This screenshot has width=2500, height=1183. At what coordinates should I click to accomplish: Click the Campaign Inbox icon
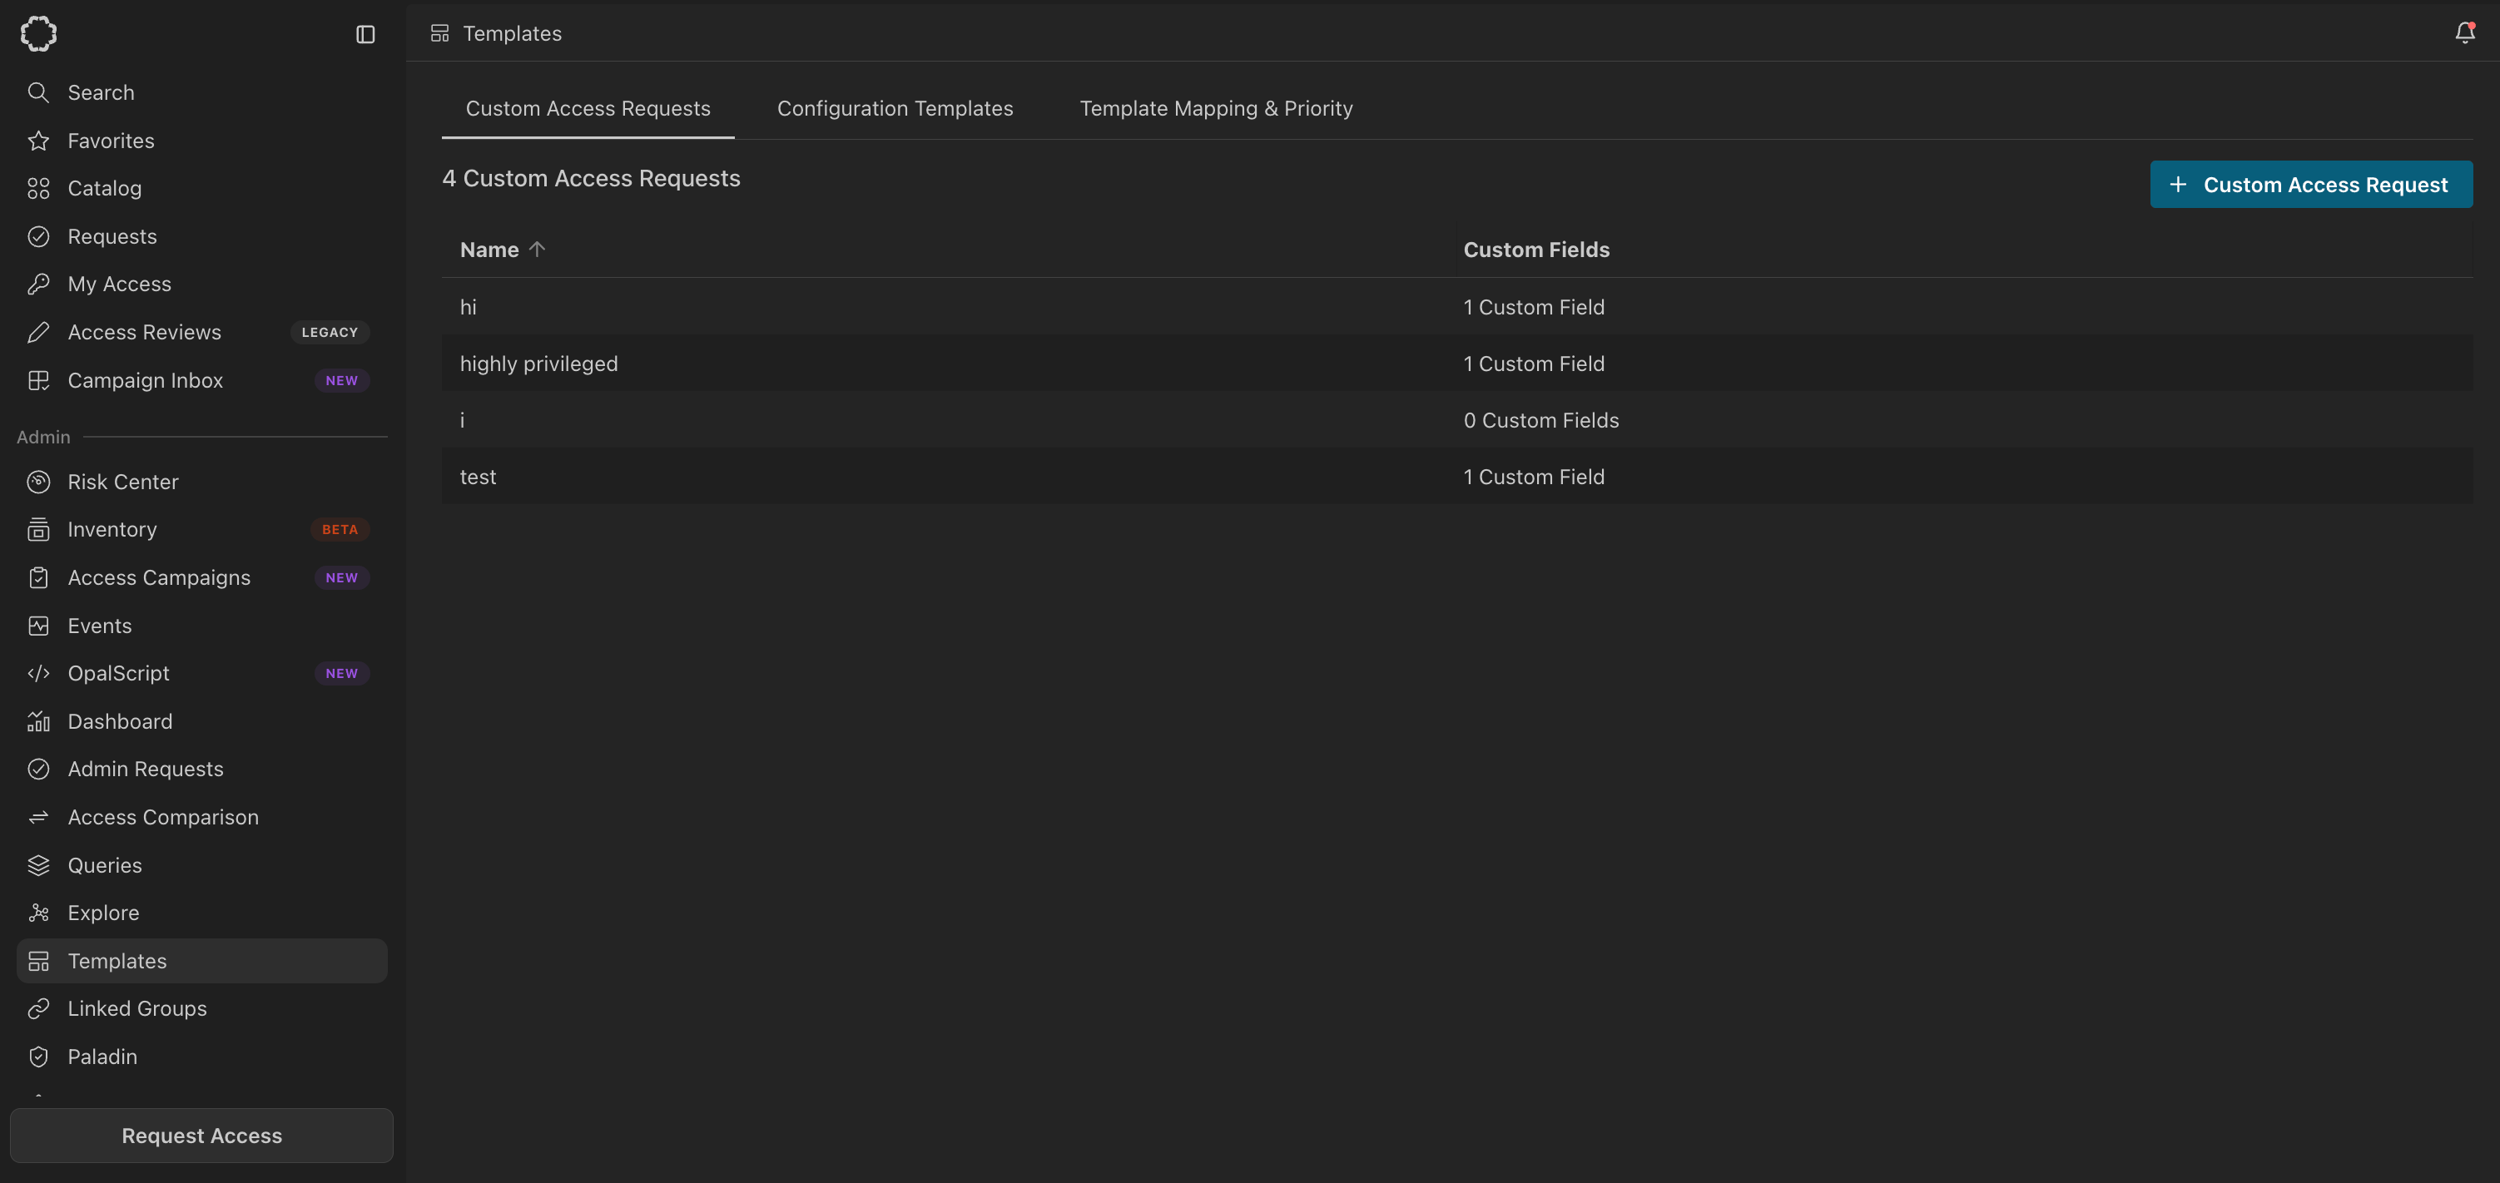click(x=39, y=380)
